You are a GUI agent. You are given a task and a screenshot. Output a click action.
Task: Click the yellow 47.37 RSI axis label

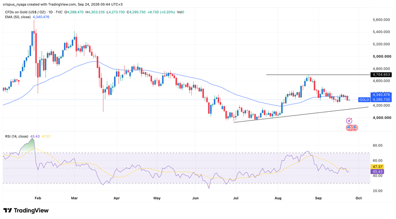coord(377,167)
